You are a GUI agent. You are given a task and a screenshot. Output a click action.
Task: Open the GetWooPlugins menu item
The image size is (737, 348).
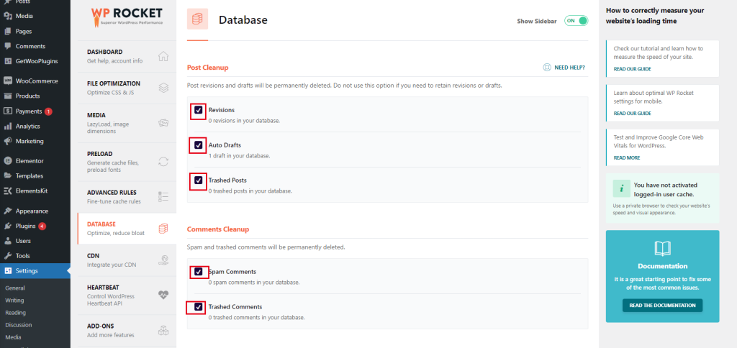(x=35, y=61)
